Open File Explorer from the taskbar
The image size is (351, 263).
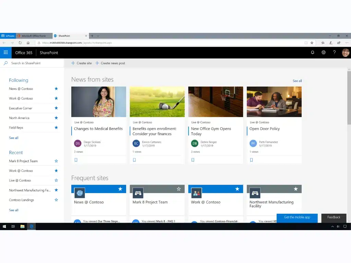click(22, 226)
